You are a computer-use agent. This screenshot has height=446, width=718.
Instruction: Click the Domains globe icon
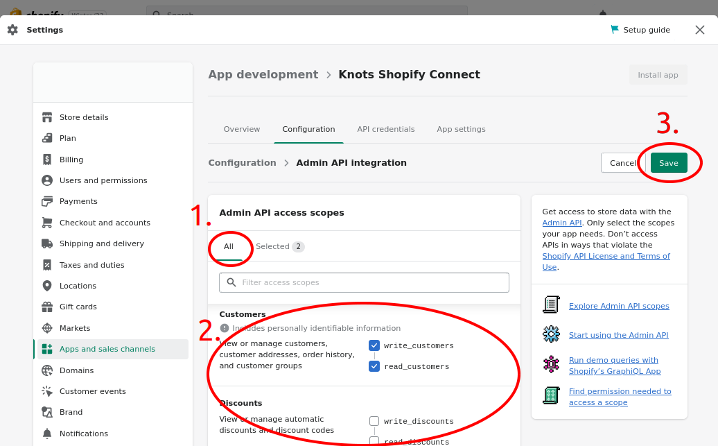pyautogui.click(x=47, y=370)
